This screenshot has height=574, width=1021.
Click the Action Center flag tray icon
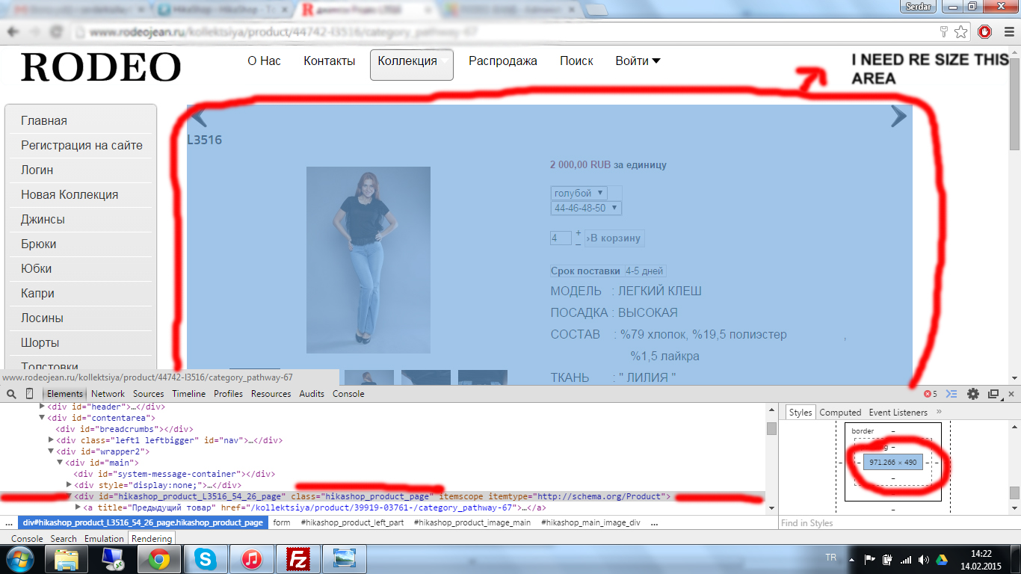(x=869, y=558)
